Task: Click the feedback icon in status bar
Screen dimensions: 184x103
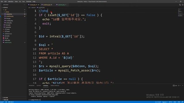Action: pyautogui.click(x=182, y=102)
